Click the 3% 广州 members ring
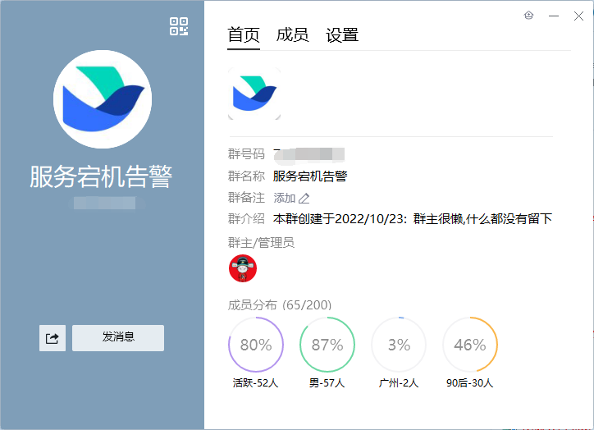The width and height of the screenshot is (594, 430). (x=399, y=345)
